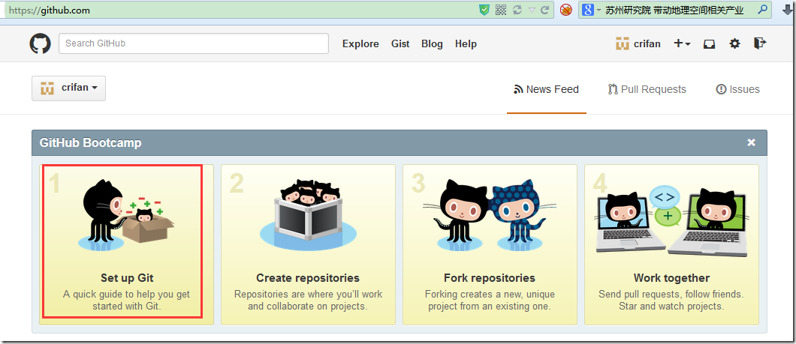Click the QR code icon in address bar
Screen dimensions: 796x344
[x=501, y=10]
